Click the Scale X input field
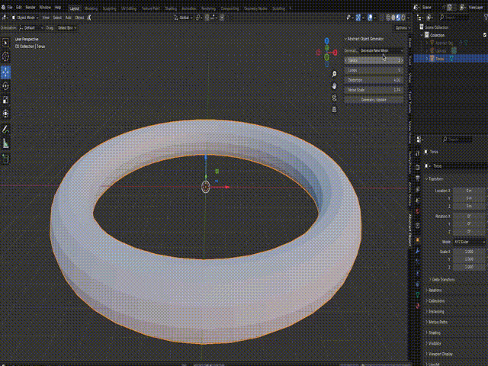This screenshot has height=366, width=488. coord(469,252)
